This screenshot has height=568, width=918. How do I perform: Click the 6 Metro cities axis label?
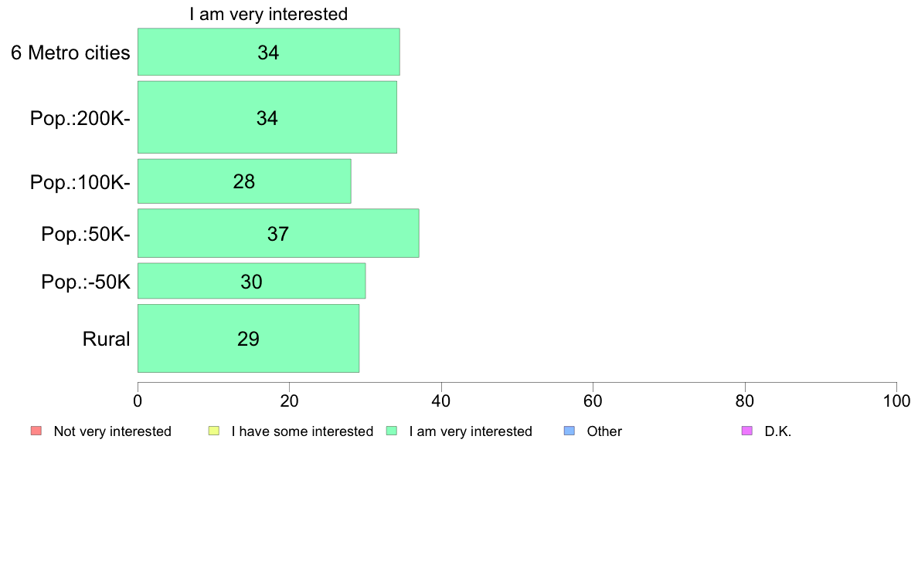click(70, 52)
